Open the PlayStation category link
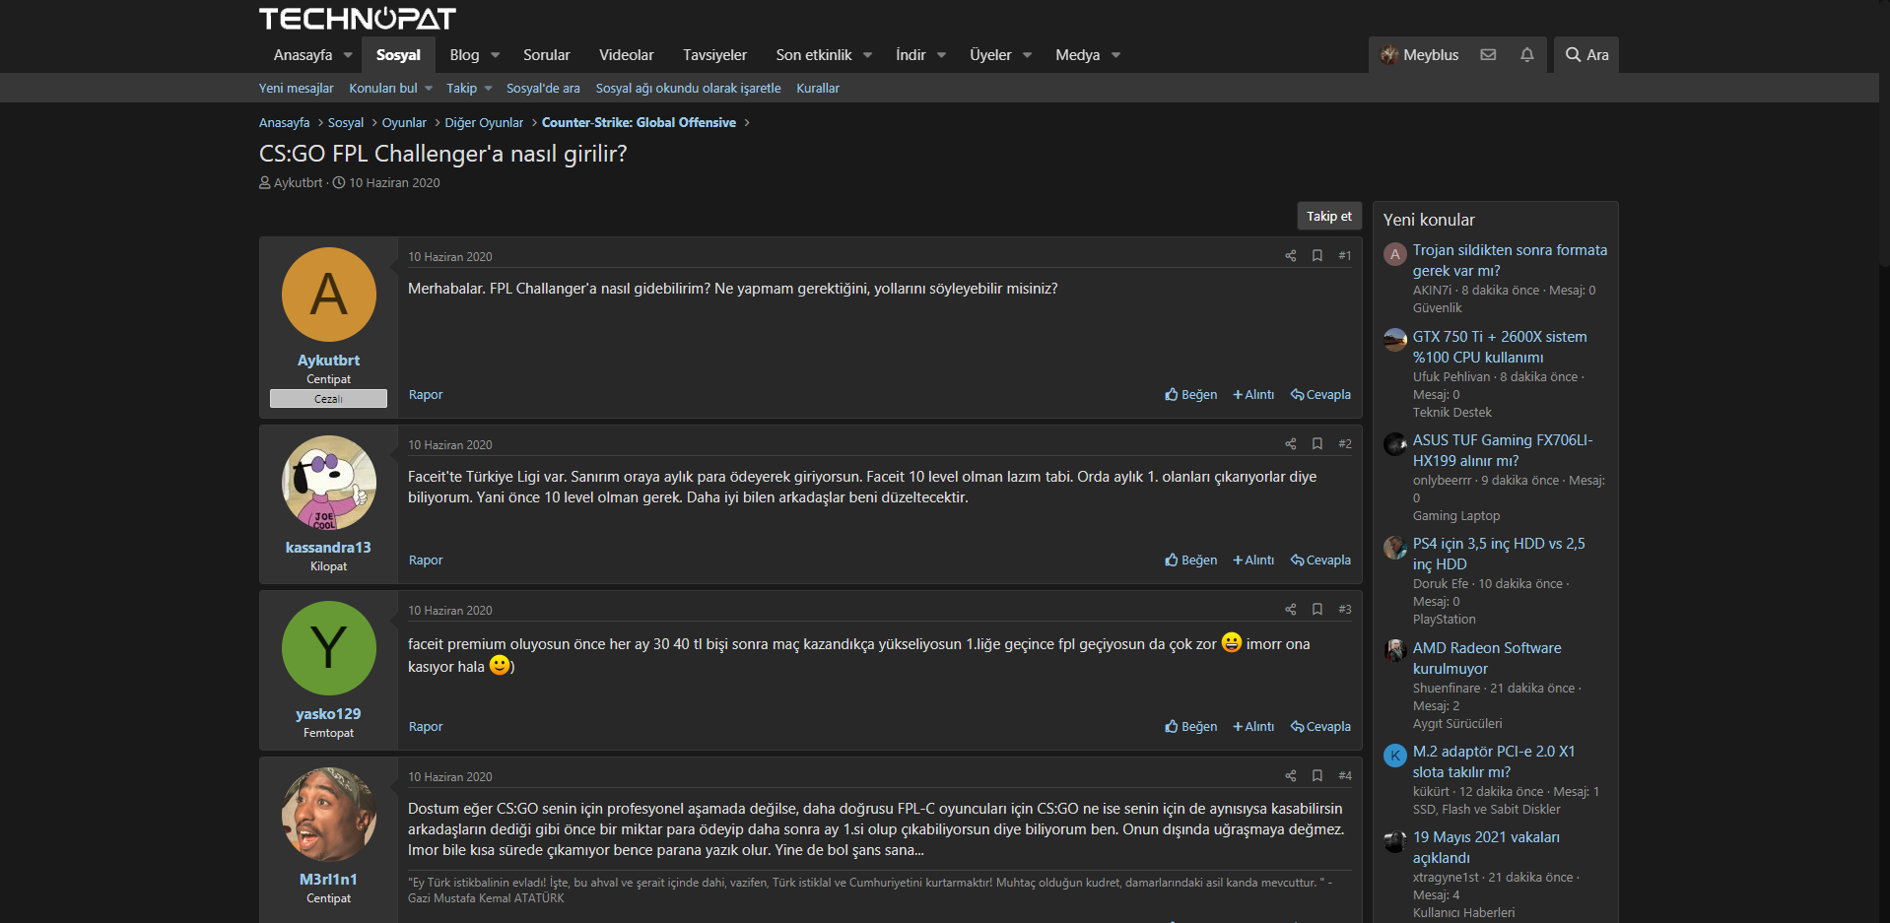 (x=1445, y=620)
